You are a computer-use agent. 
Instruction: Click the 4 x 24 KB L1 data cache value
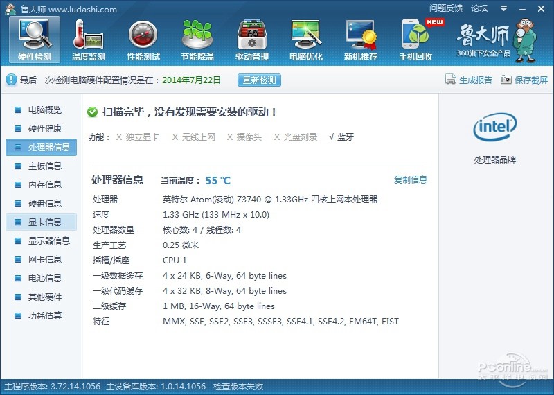pos(224,276)
